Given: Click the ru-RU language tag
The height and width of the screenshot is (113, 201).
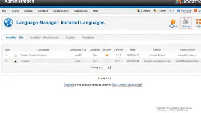Looking at the screenshot, I should (x=78, y=61).
